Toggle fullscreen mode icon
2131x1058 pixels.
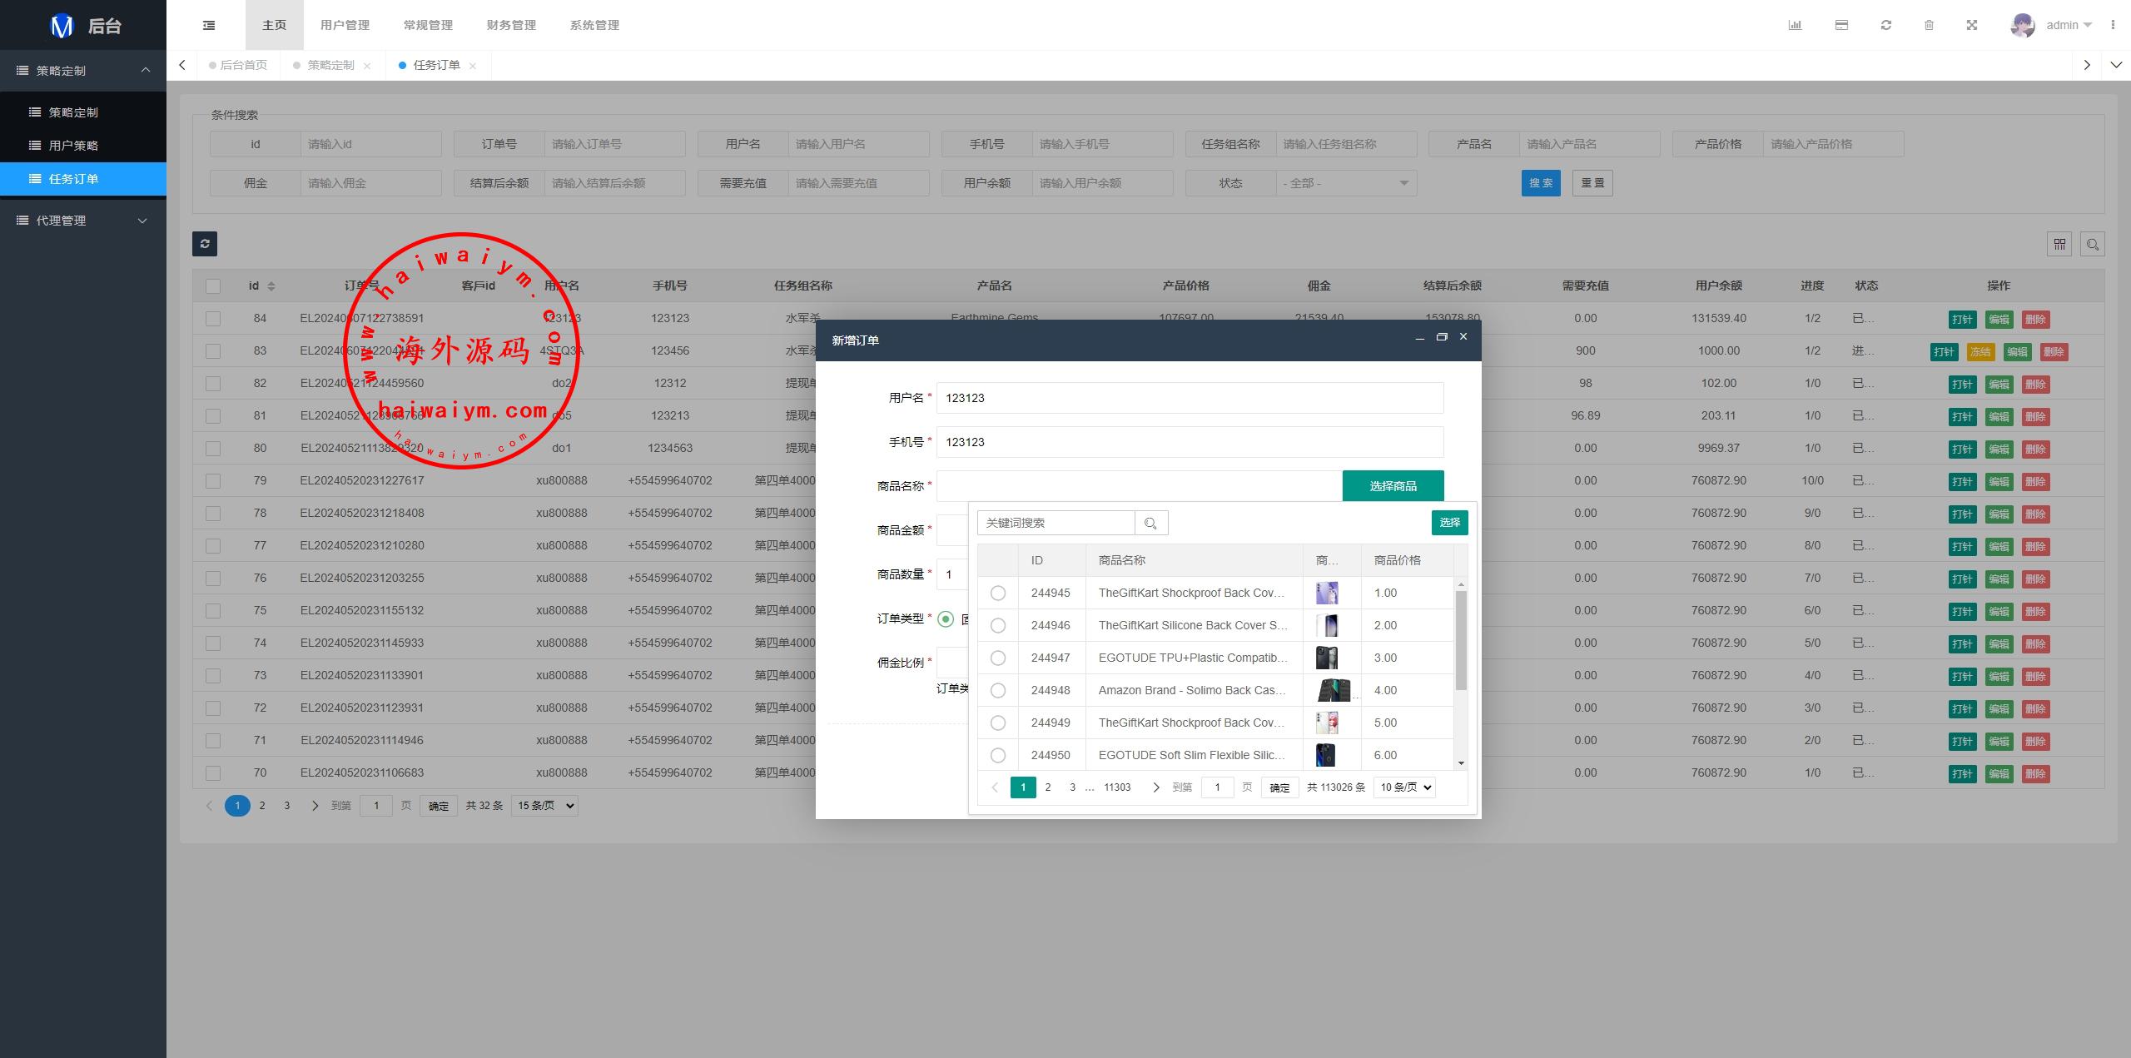tap(1971, 25)
